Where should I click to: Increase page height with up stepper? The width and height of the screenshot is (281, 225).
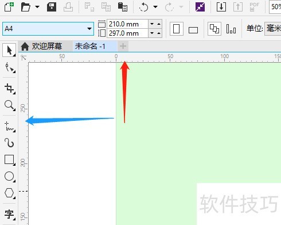click(x=159, y=33)
